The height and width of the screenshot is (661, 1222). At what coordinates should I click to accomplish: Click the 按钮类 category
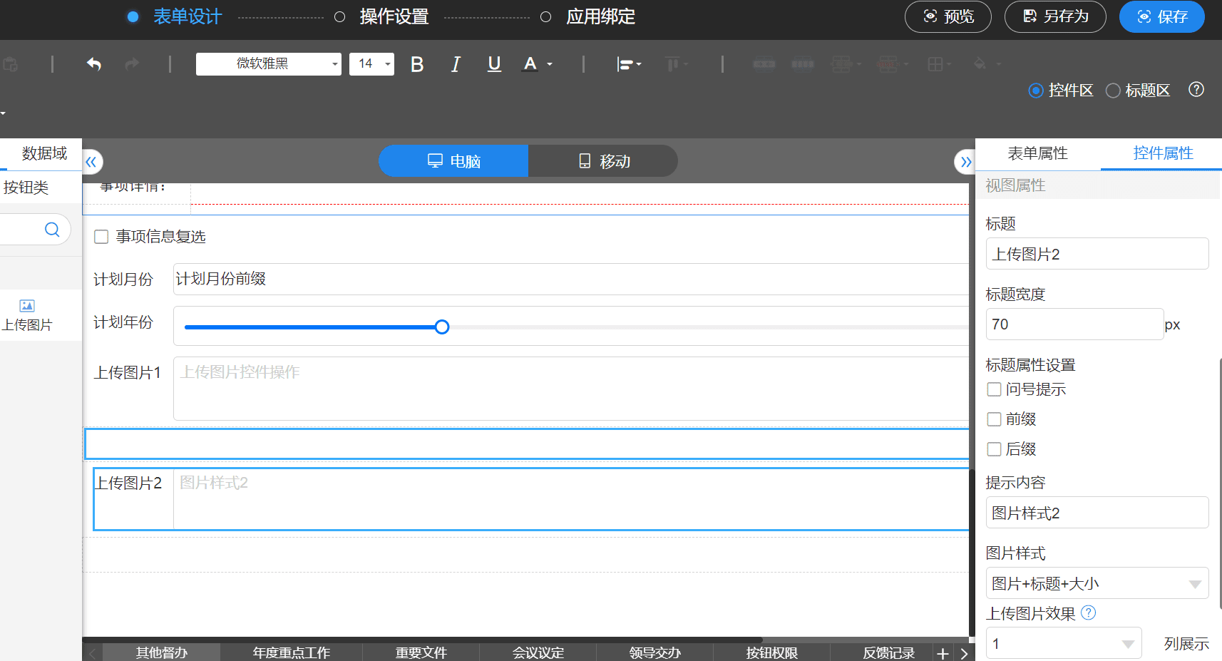click(x=26, y=188)
